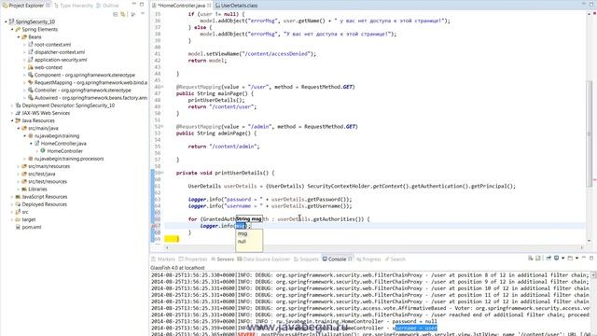This screenshot has width=597, height=336.
Task: Click green HomeController class icon
Action: point(43,151)
